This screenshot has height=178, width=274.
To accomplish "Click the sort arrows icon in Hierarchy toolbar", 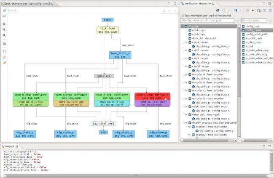I will pyautogui.click(x=259, y=11).
